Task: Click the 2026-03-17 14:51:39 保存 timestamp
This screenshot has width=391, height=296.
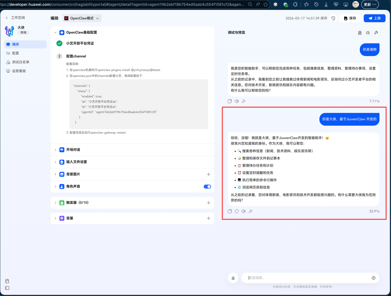Action: pyautogui.click(x=306, y=18)
